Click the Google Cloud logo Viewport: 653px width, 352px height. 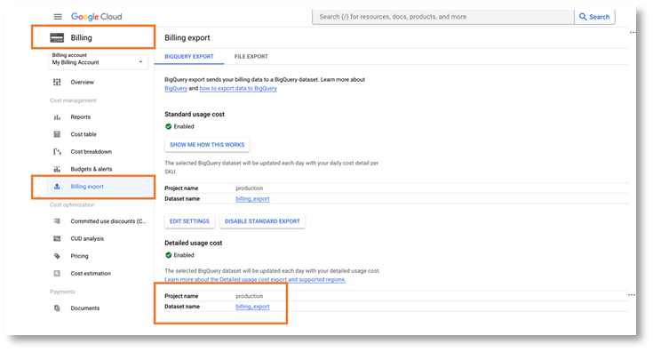[x=96, y=17]
